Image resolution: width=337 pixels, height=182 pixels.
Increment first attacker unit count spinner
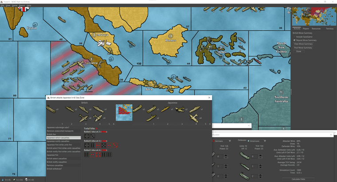coord(226,155)
